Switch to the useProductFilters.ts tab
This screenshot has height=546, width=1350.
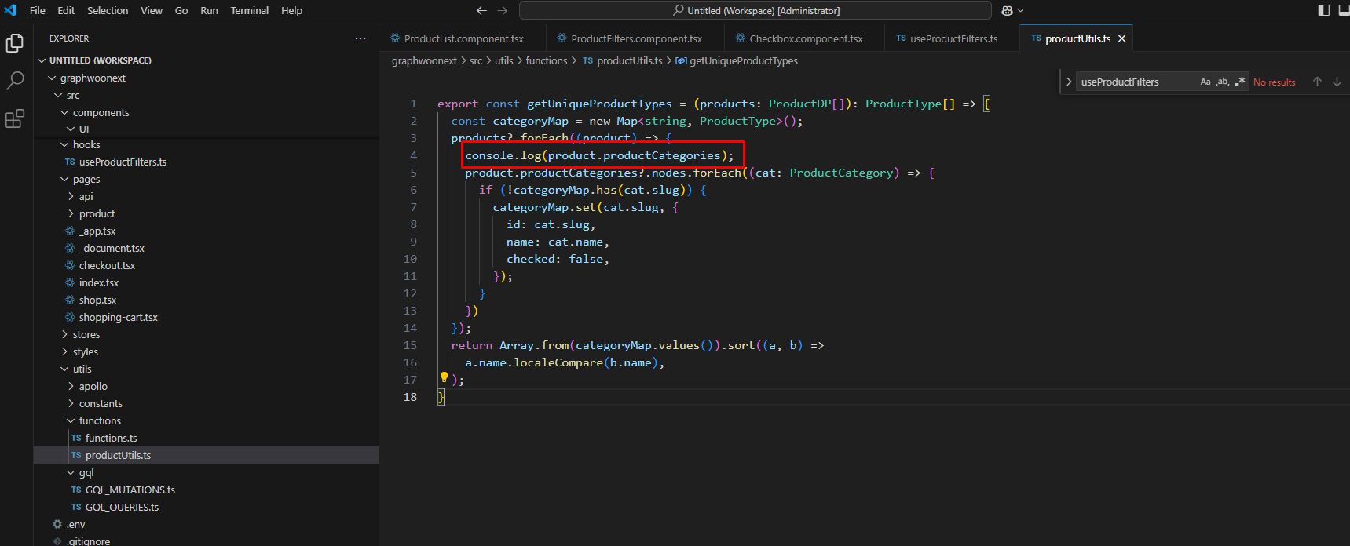(953, 38)
